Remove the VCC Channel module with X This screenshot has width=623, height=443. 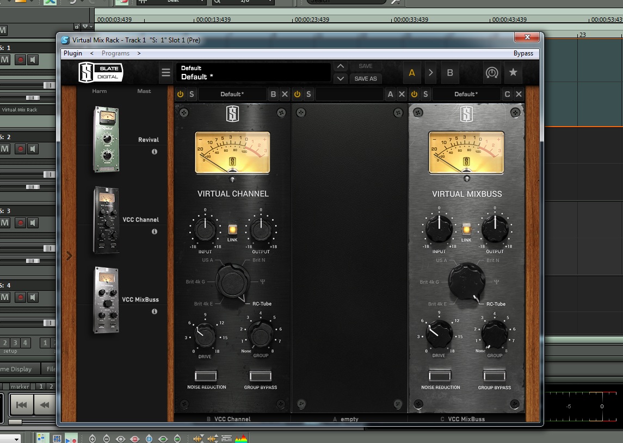click(285, 94)
